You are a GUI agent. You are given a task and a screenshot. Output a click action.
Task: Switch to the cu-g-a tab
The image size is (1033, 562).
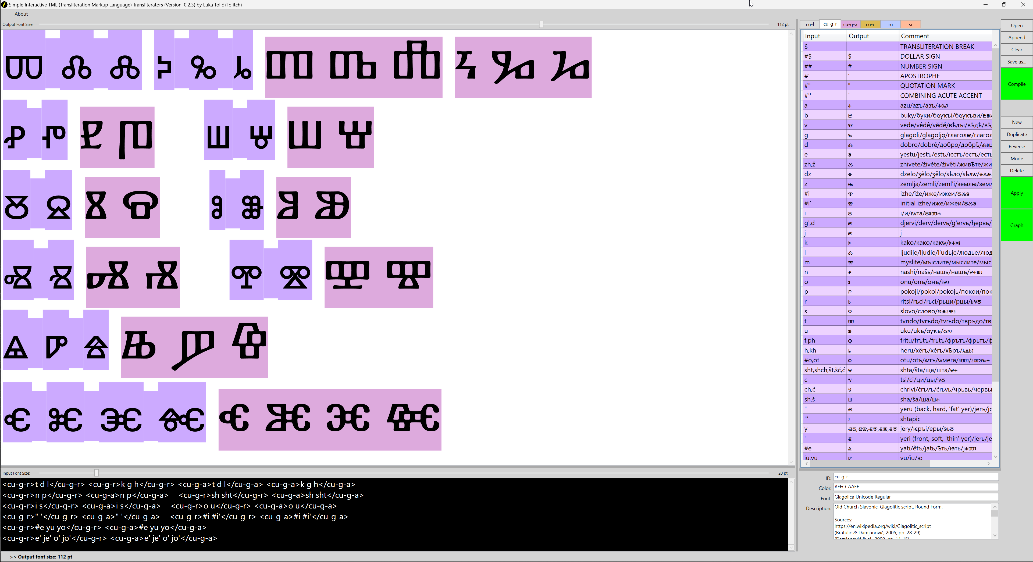(x=850, y=24)
